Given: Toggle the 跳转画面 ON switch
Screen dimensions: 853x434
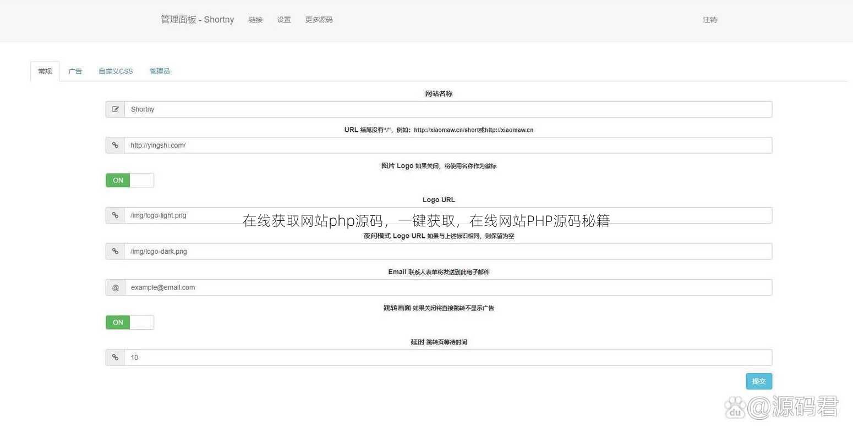Looking at the screenshot, I should point(130,322).
